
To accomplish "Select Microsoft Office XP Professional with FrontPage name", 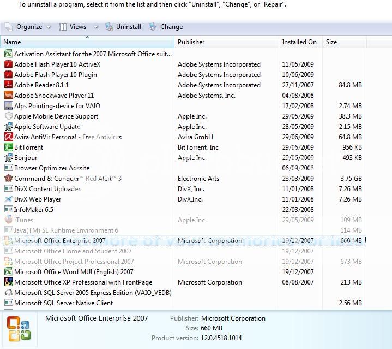I will [x=83, y=282].
